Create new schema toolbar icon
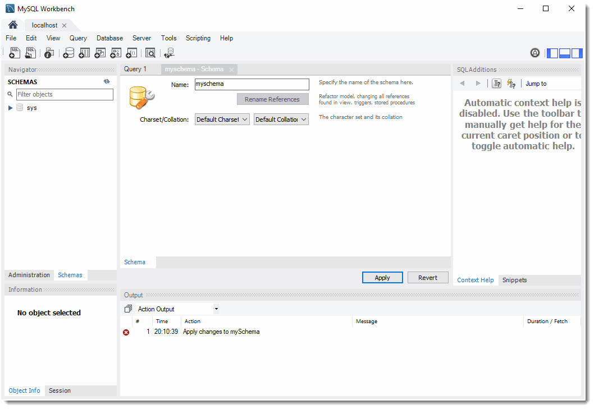The height and width of the screenshot is (409, 594). (68, 53)
